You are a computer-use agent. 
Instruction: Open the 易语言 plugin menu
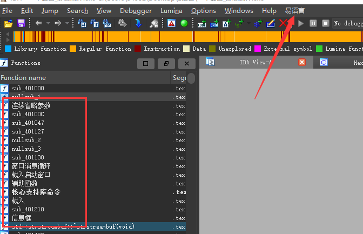tap(294, 11)
